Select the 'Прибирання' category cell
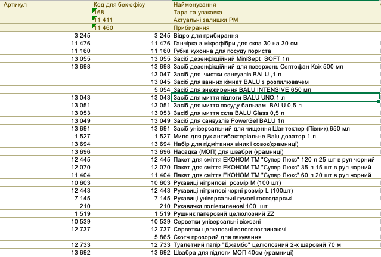The image size is (381, 257). pyautogui.click(x=276, y=27)
